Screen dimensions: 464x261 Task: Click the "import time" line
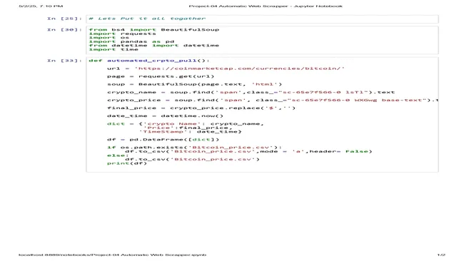(x=114, y=49)
